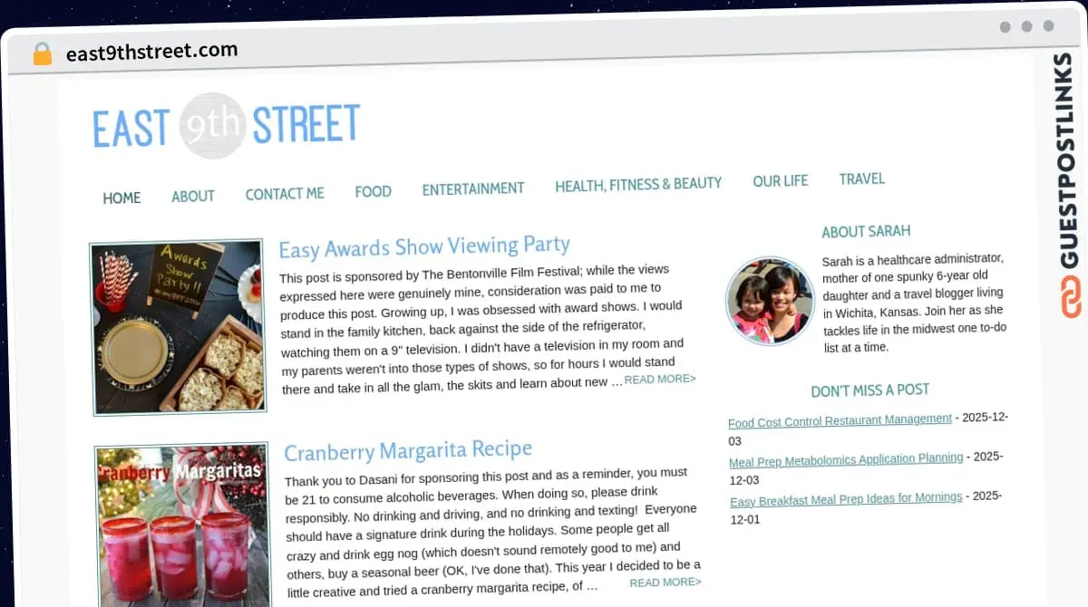Click the East 9th Street site logo
Screen dimensions: 1088x607
(x=225, y=126)
